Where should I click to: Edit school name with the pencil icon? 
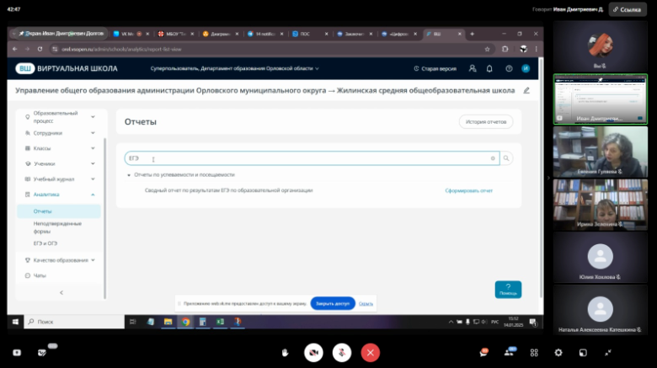526,90
